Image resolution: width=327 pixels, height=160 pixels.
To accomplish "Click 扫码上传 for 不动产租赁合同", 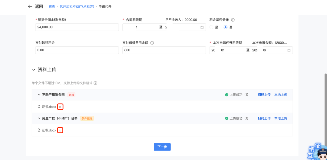I will point(264,95).
